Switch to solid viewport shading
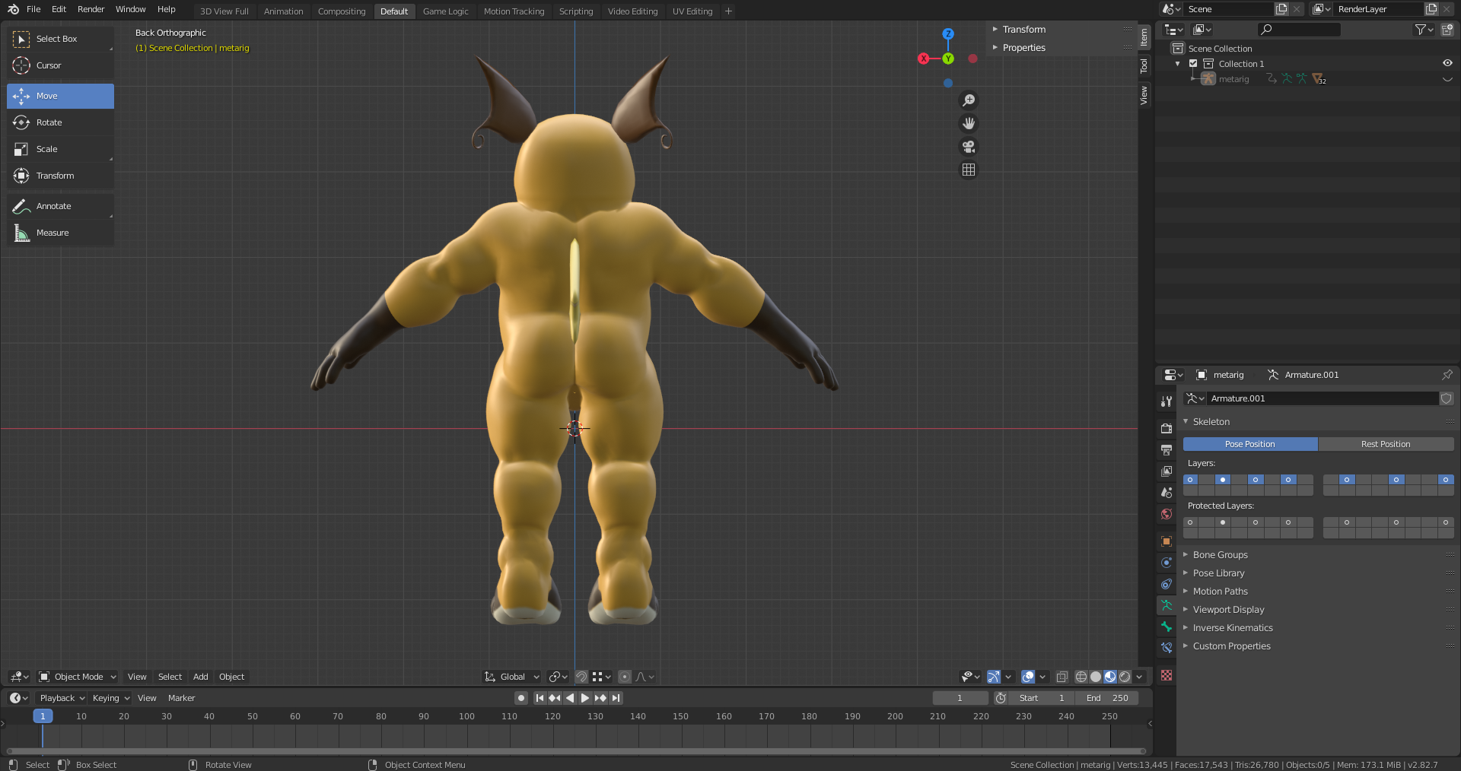The image size is (1461, 771). pos(1096,677)
